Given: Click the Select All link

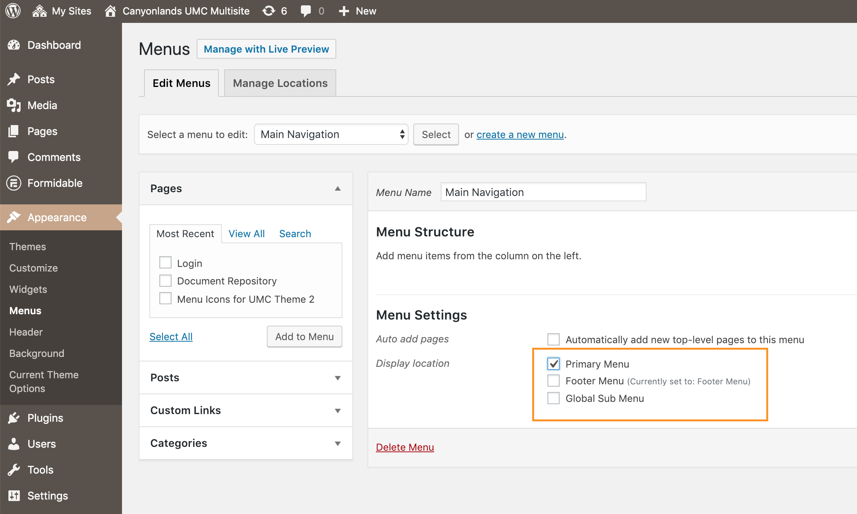Looking at the screenshot, I should point(171,337).
